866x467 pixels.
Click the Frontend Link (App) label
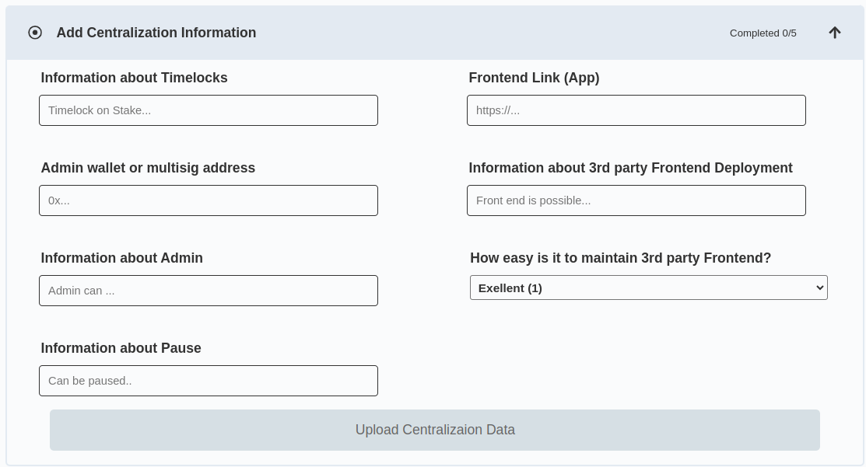tap(534, 78)
